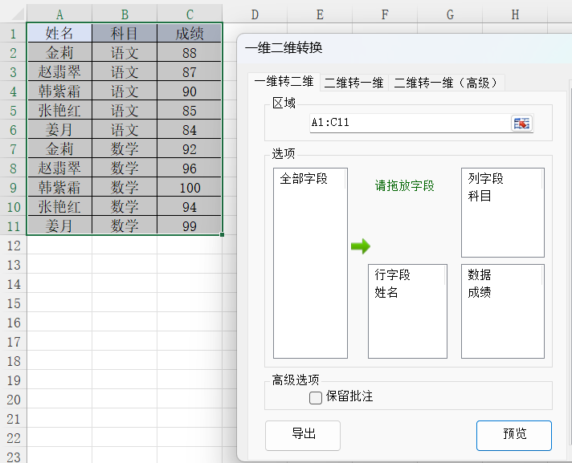Click cell B1 containing 科目
The height and width of the screenshot is (463, 572).
coord(125,33)
